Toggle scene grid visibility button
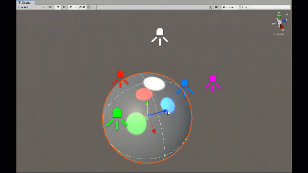Image resolution: width=308 pixels, height=173 pixels. pyautogui.click(x=89, y=7)
